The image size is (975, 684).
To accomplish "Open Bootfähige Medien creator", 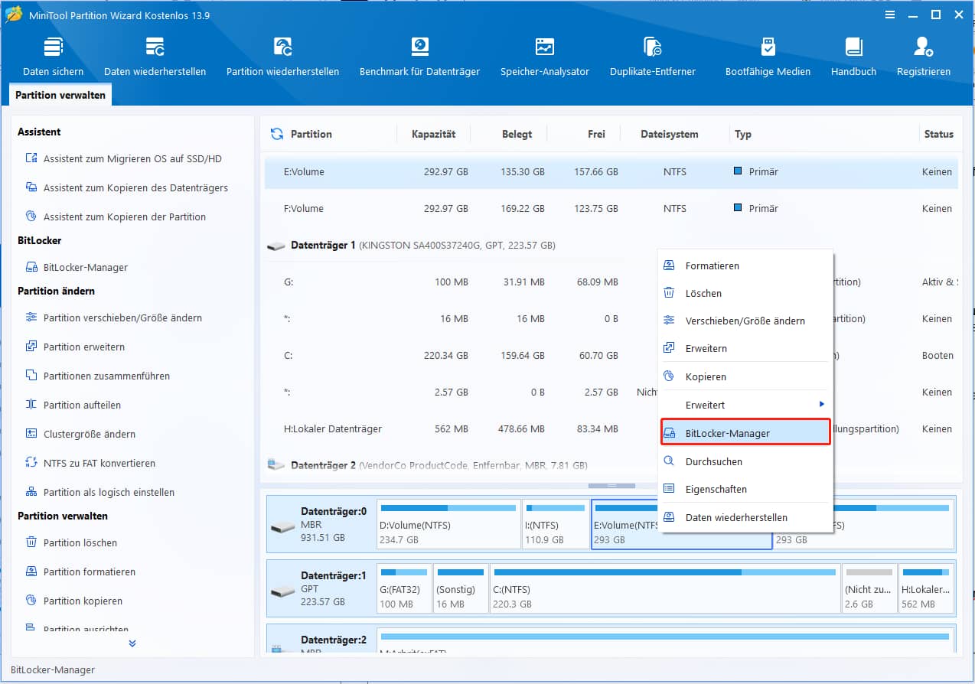I will [x=768, y=57].
